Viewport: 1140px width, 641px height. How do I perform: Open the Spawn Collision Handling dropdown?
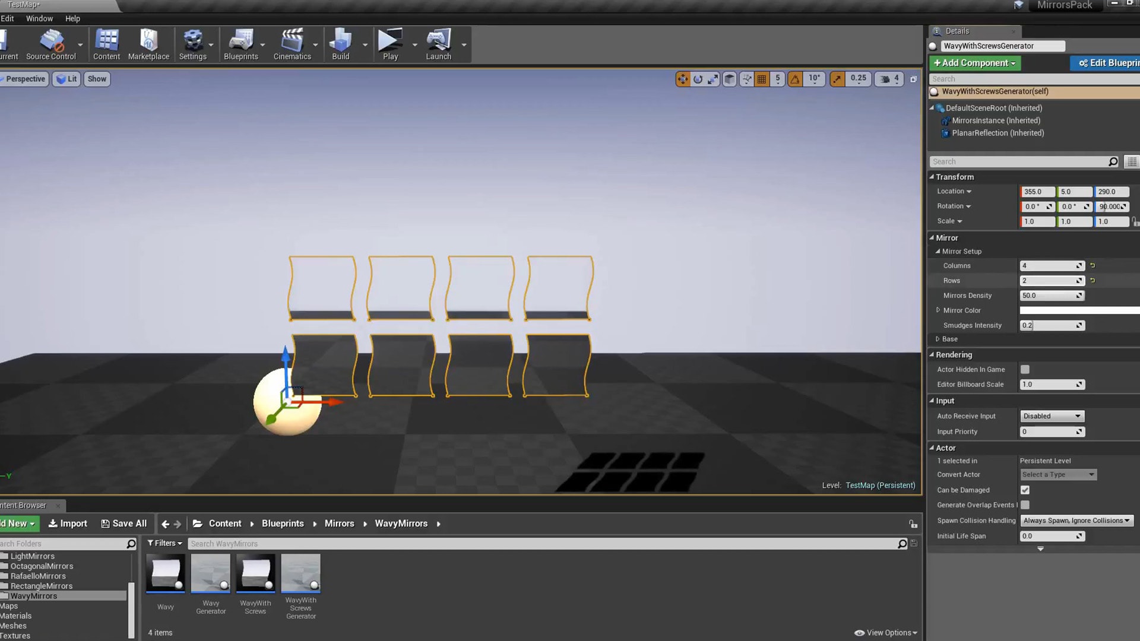coord(1076,520)
